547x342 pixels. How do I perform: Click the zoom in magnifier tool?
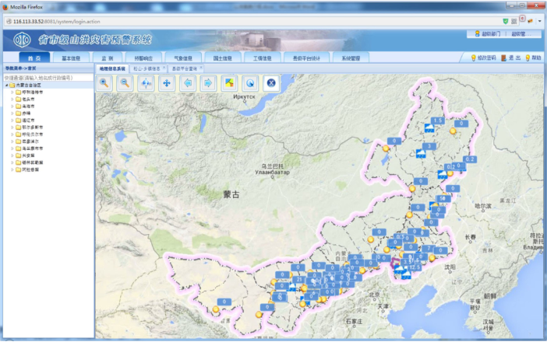(x=104, y=83)
